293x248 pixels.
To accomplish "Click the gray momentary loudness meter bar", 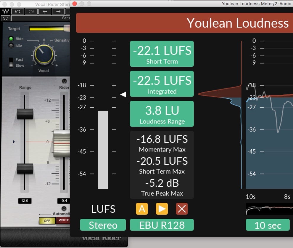I will click(x=103, y=150).
